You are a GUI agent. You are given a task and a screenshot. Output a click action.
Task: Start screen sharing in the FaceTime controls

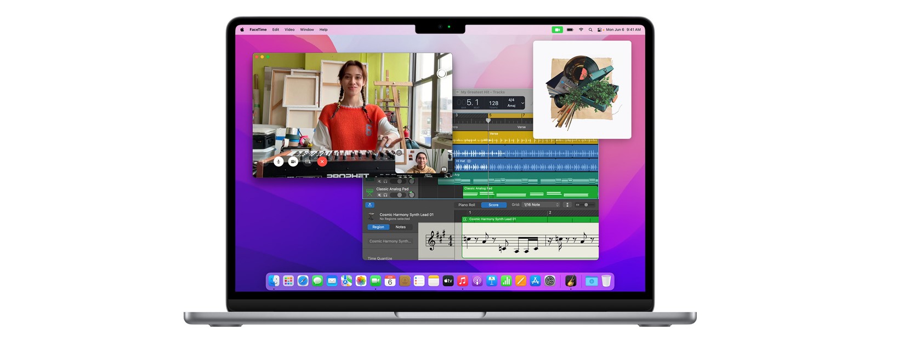coord(308,162)
